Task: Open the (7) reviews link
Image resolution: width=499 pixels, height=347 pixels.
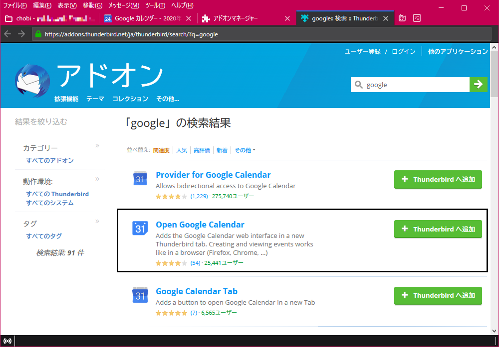Action: tap(194, 313)
